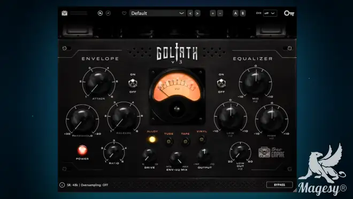Toggle the red Power lamp

coord(82,150)
